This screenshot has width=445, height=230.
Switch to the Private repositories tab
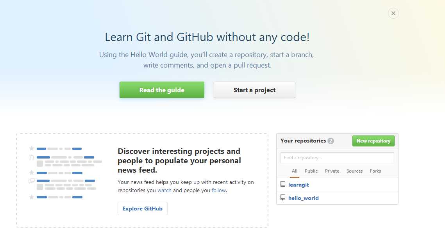point(332,171)
